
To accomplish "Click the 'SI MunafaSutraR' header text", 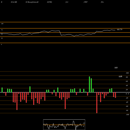I will (32, 2).
